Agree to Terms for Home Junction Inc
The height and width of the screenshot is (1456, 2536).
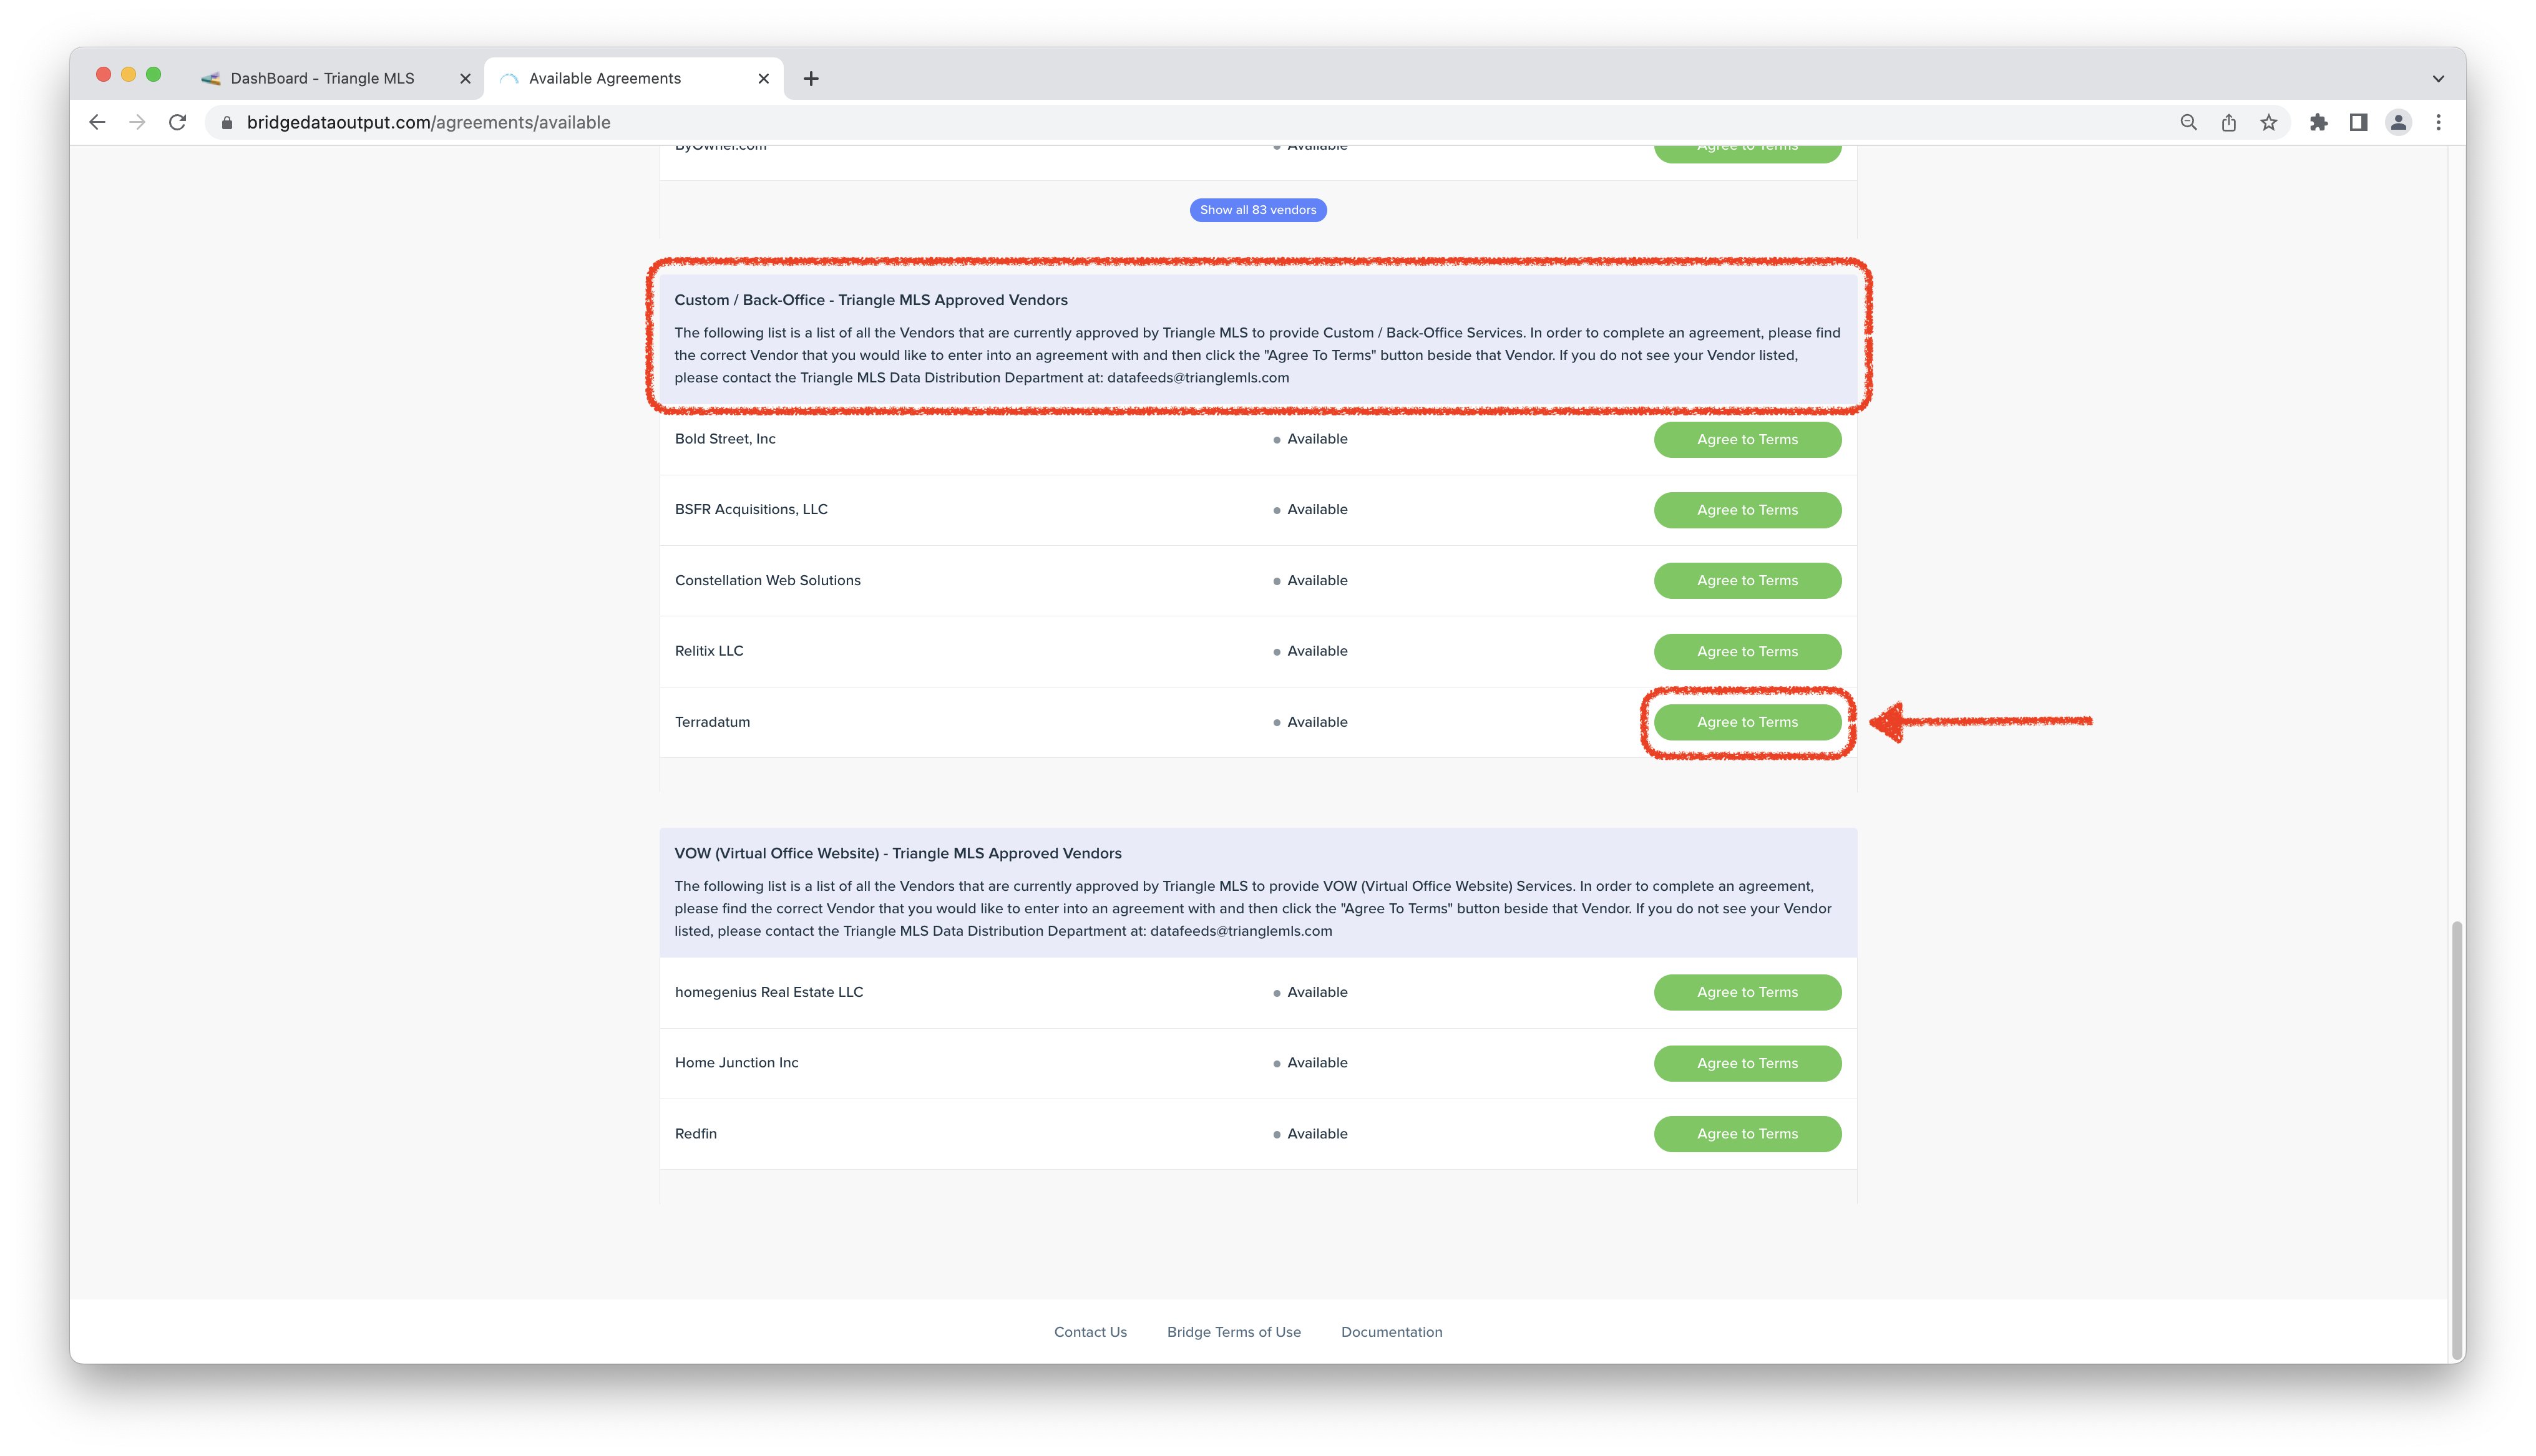point(1746,1063)
